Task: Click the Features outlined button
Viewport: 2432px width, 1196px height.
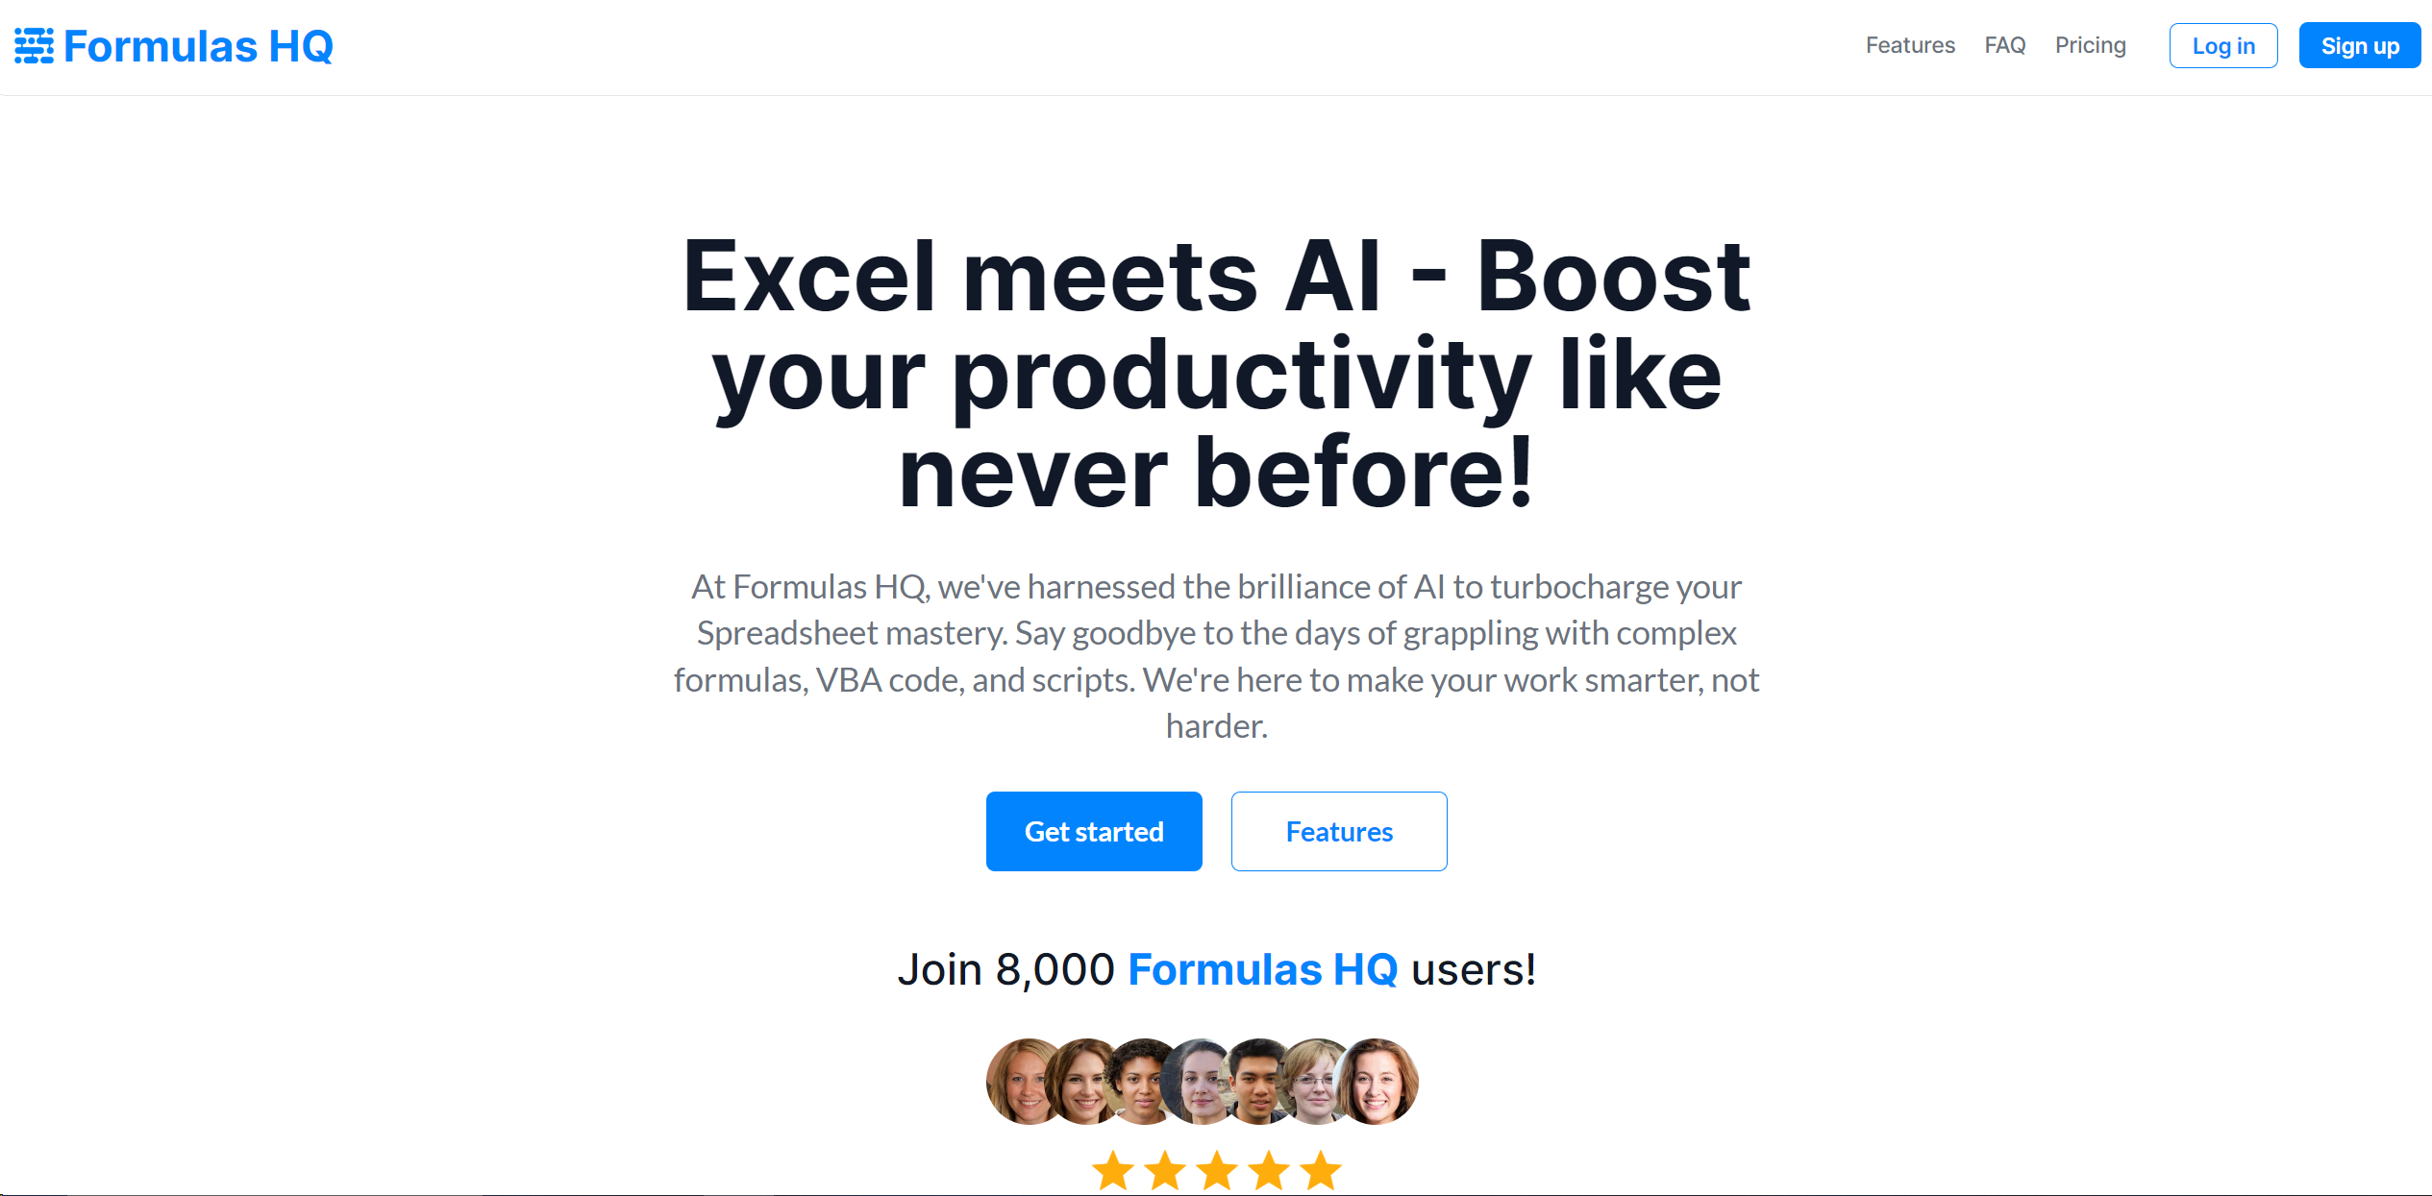Action: tap(1340, 832)
